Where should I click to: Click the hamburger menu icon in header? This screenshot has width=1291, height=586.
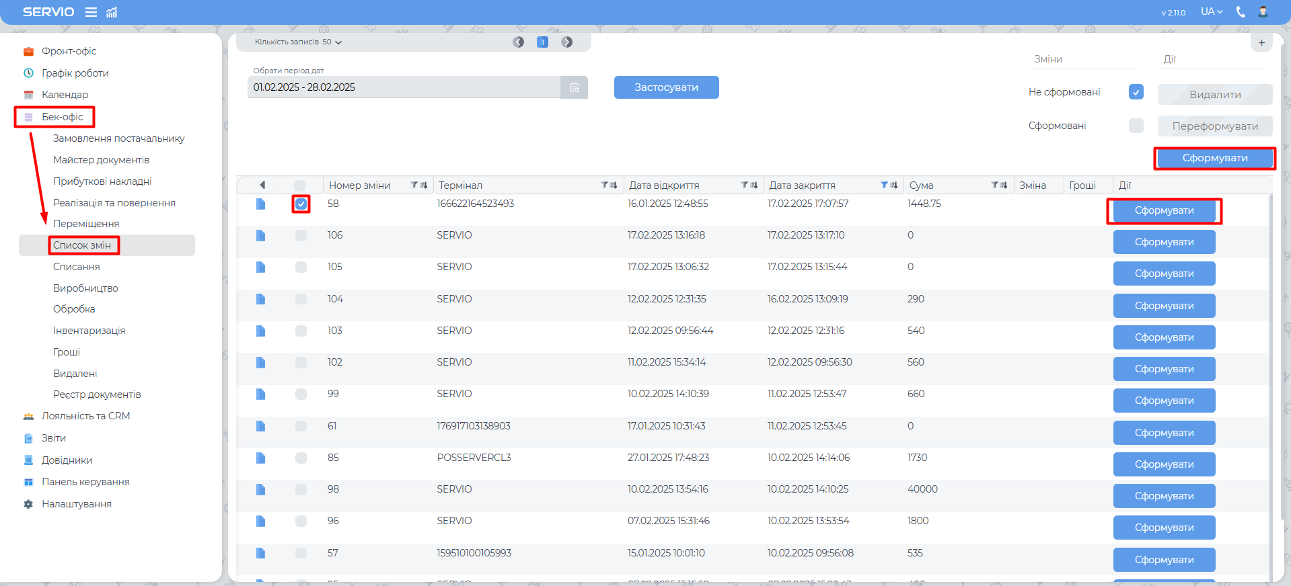91,12
